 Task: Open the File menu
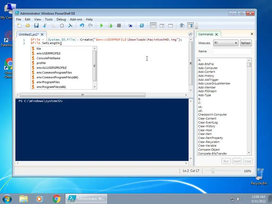coord(19,19)
